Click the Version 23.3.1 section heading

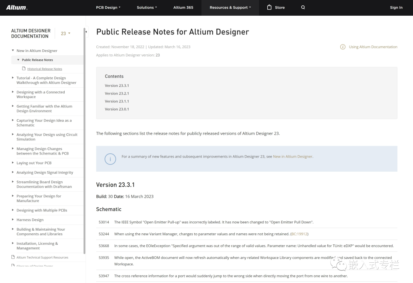coord(115,185)
